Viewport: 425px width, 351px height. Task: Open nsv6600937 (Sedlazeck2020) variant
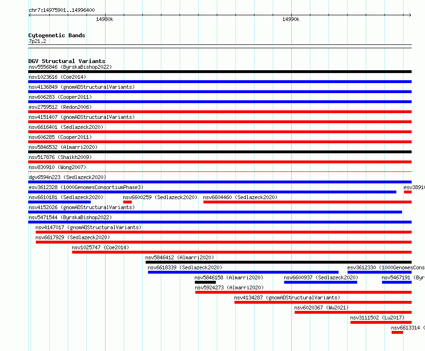pyautogui.click(x=321, y=277)
